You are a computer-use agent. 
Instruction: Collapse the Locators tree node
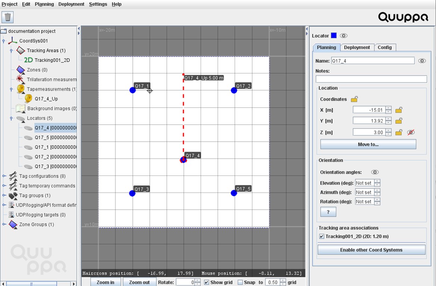(12, 118)
